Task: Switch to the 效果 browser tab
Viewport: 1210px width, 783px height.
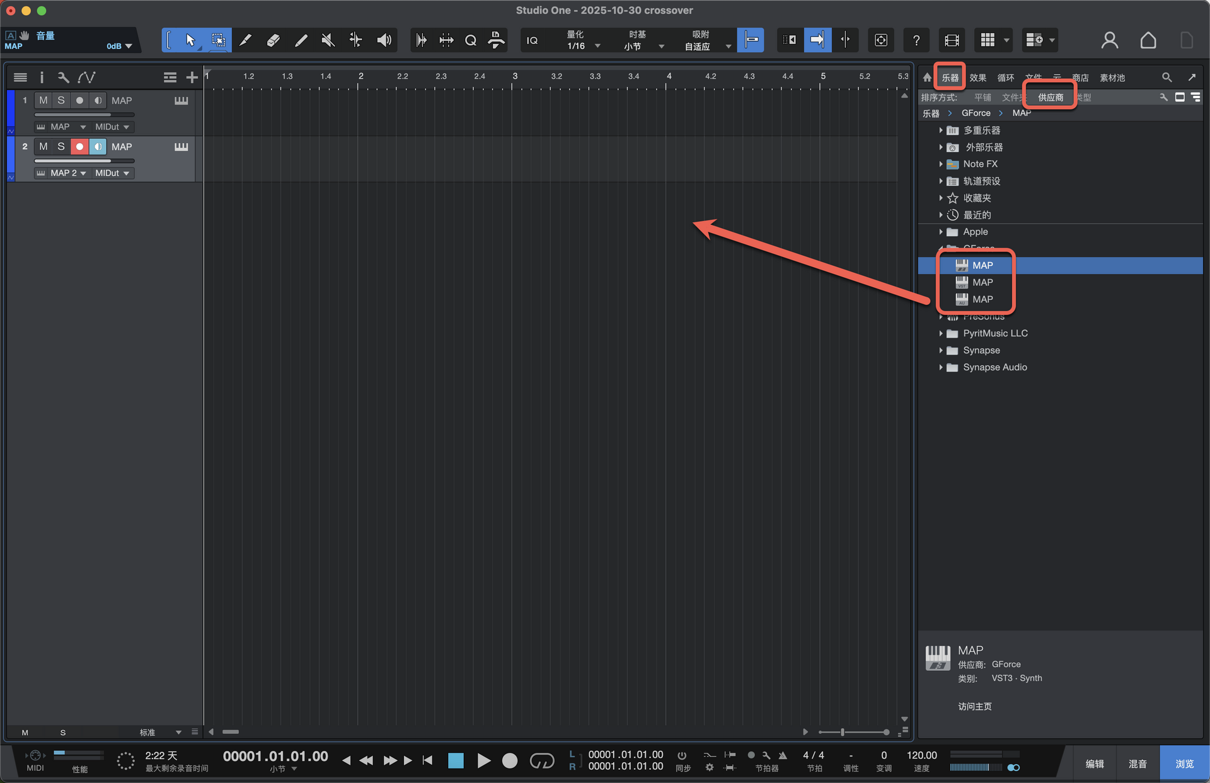Action: 977,77
